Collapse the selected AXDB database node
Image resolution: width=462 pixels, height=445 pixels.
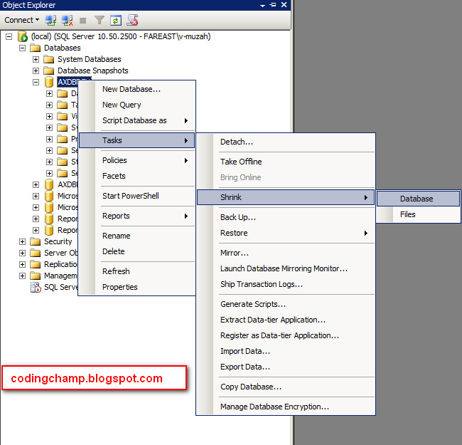[36, 83]
